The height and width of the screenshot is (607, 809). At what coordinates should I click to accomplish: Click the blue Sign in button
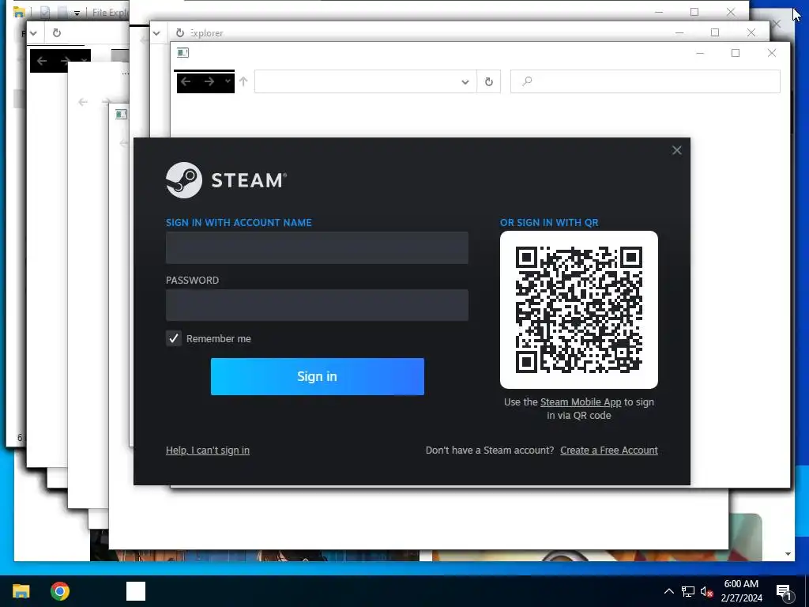pos(318,376)
